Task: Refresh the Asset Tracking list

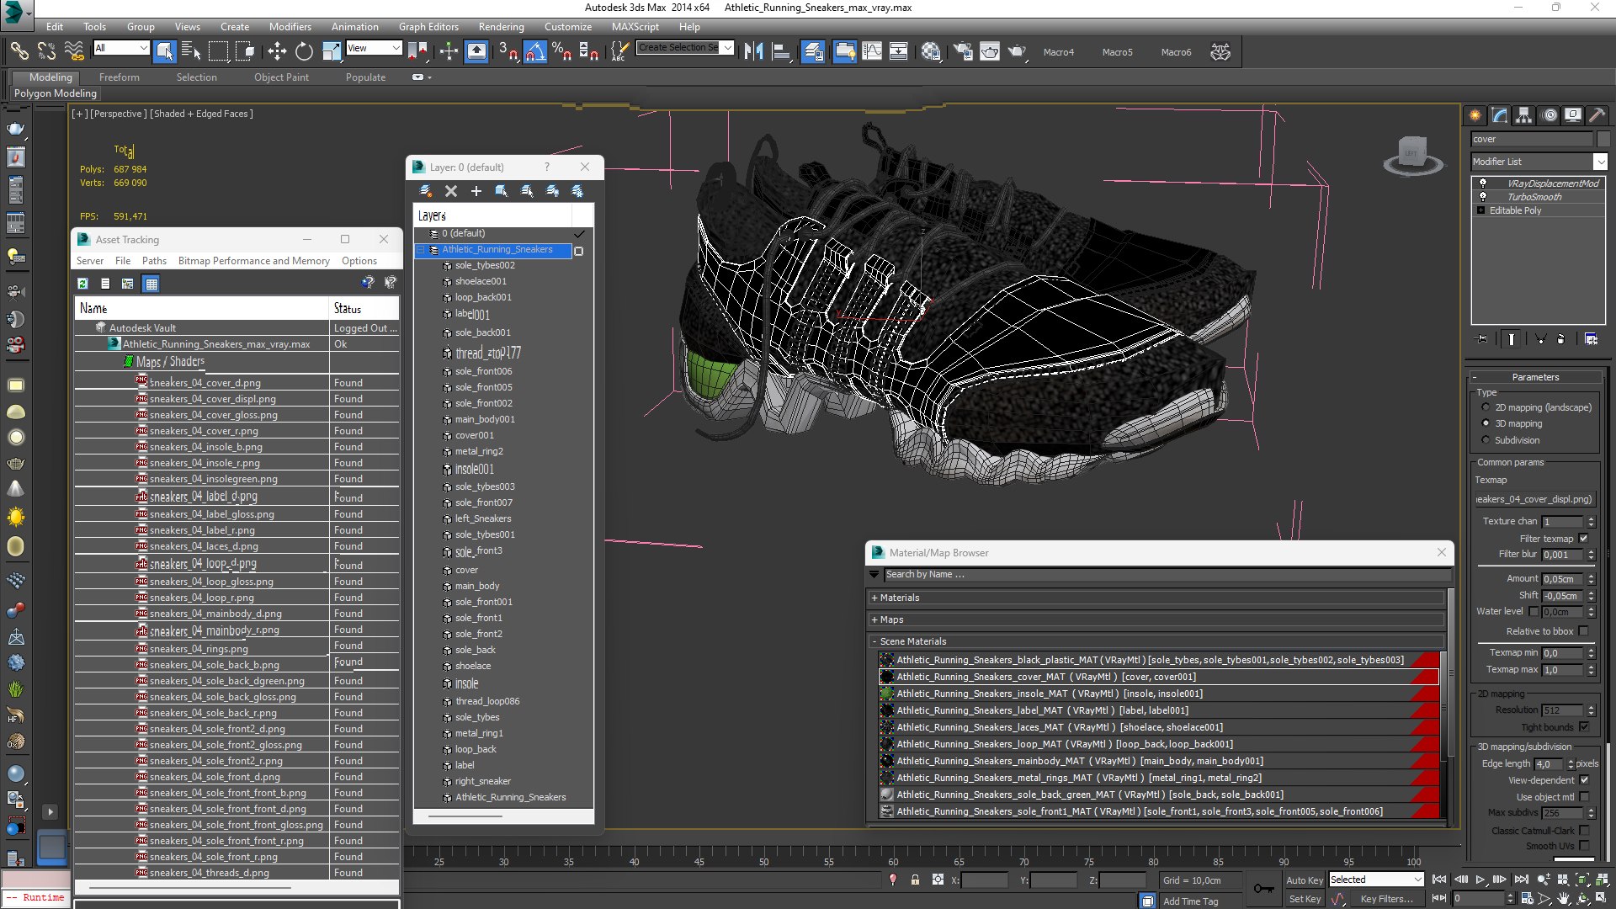Action: tap(82, 284)
